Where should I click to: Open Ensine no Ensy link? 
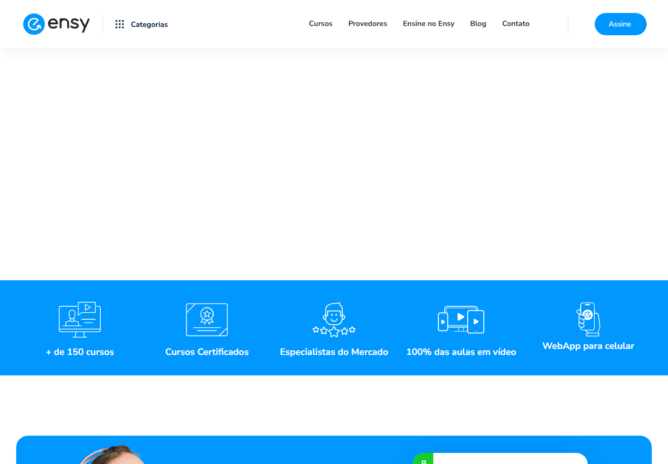coord(429,24)
